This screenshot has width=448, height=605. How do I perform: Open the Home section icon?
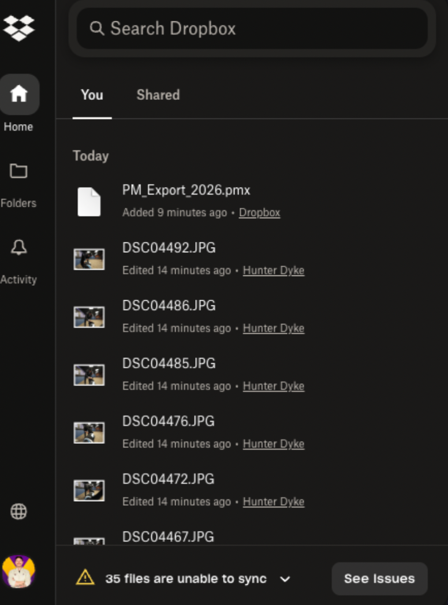(19, 94)
